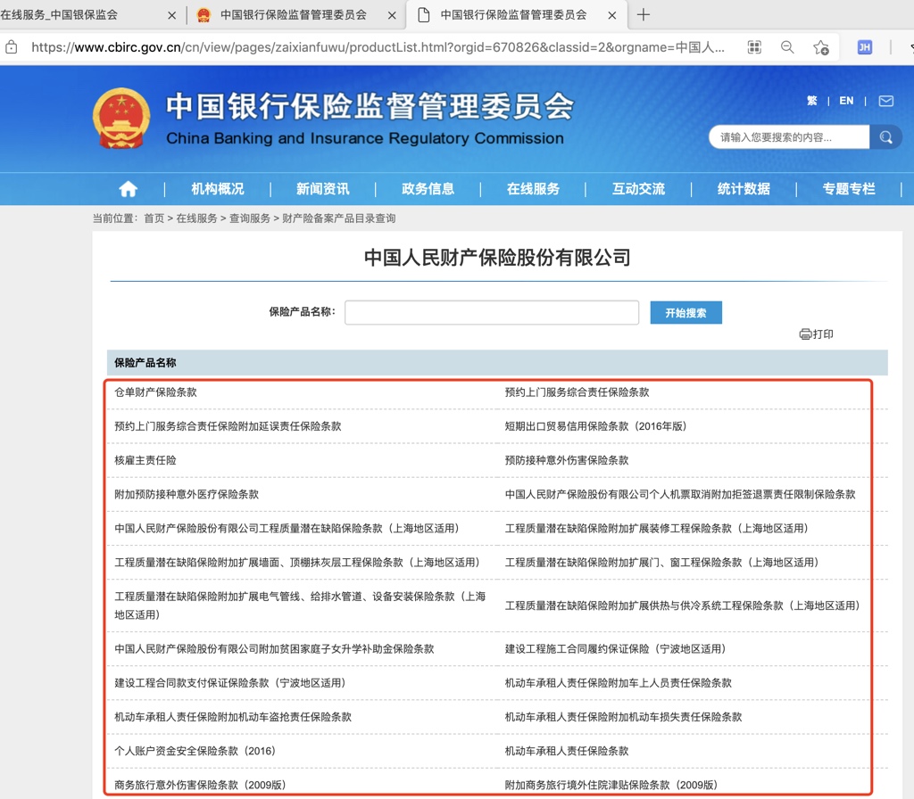Select 预防接种意外伤害保险条款 entry
Viewport: 914px width, 799px height.
coord(567,461)
